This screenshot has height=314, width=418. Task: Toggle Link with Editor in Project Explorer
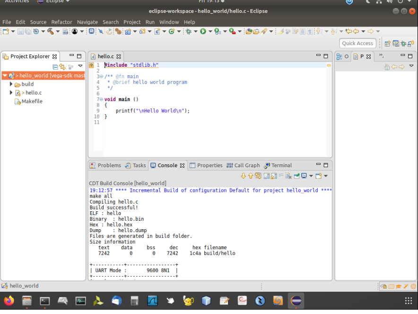[62, 67]
